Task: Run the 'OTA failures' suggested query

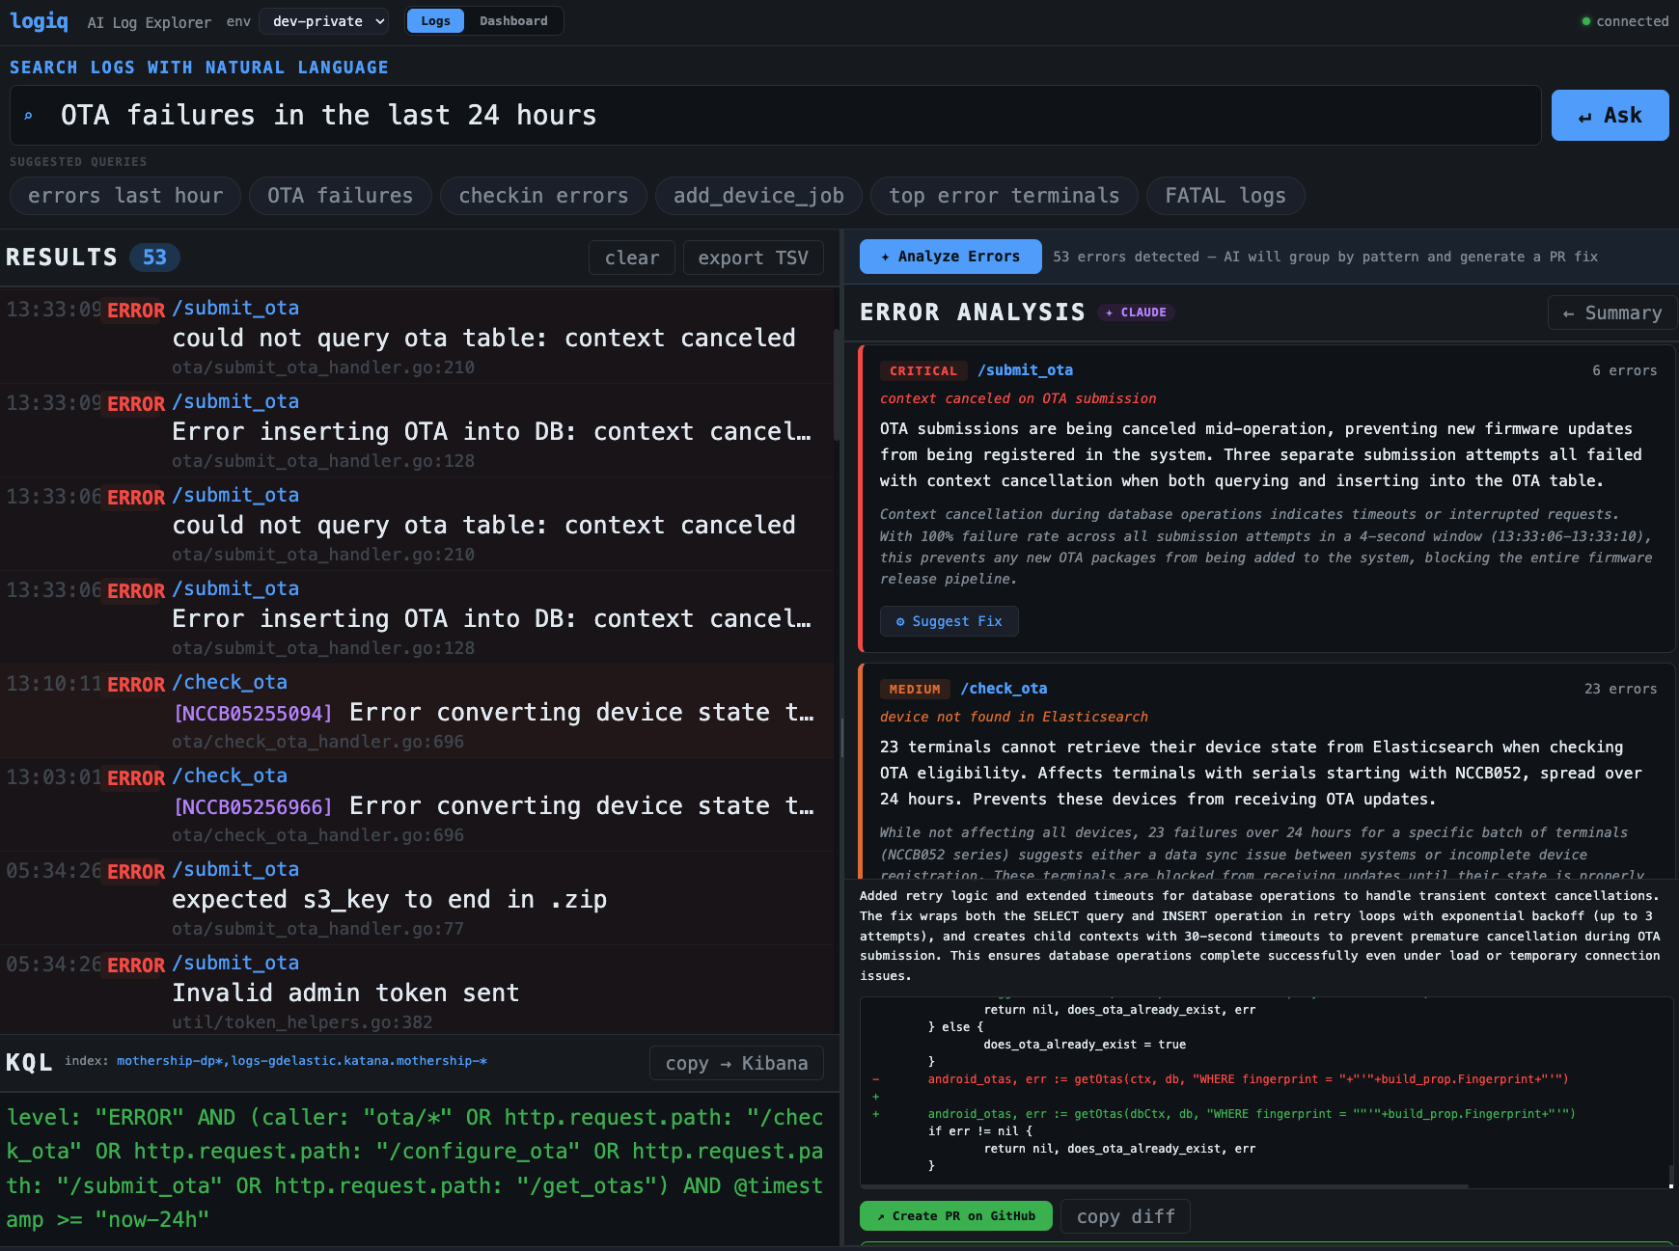Action: coord(340,195)
